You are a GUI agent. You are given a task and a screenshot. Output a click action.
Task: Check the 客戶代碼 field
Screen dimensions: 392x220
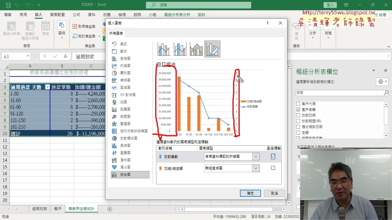pyautogui.click(x=298, y=104)
